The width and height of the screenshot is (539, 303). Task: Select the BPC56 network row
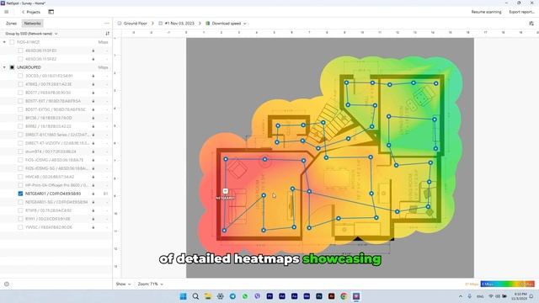56,118
